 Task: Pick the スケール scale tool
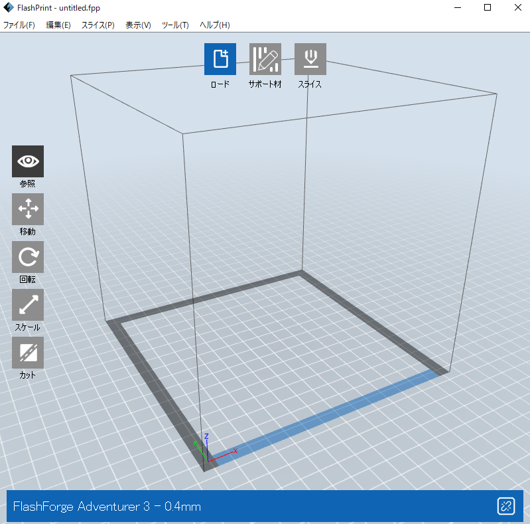pos(28,305)
